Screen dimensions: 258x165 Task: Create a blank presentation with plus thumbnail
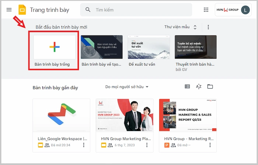(x=55, y=47)
